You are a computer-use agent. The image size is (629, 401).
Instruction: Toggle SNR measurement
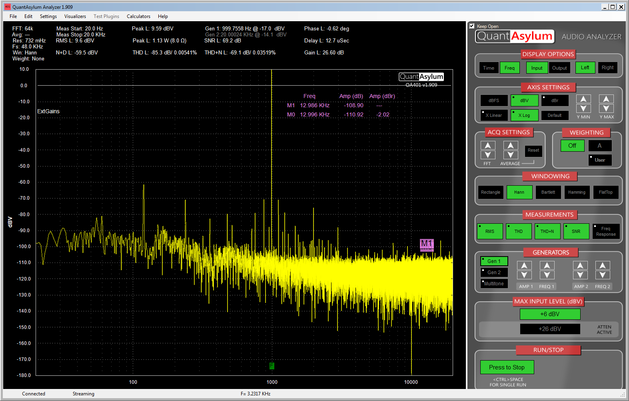pos(576,231)
